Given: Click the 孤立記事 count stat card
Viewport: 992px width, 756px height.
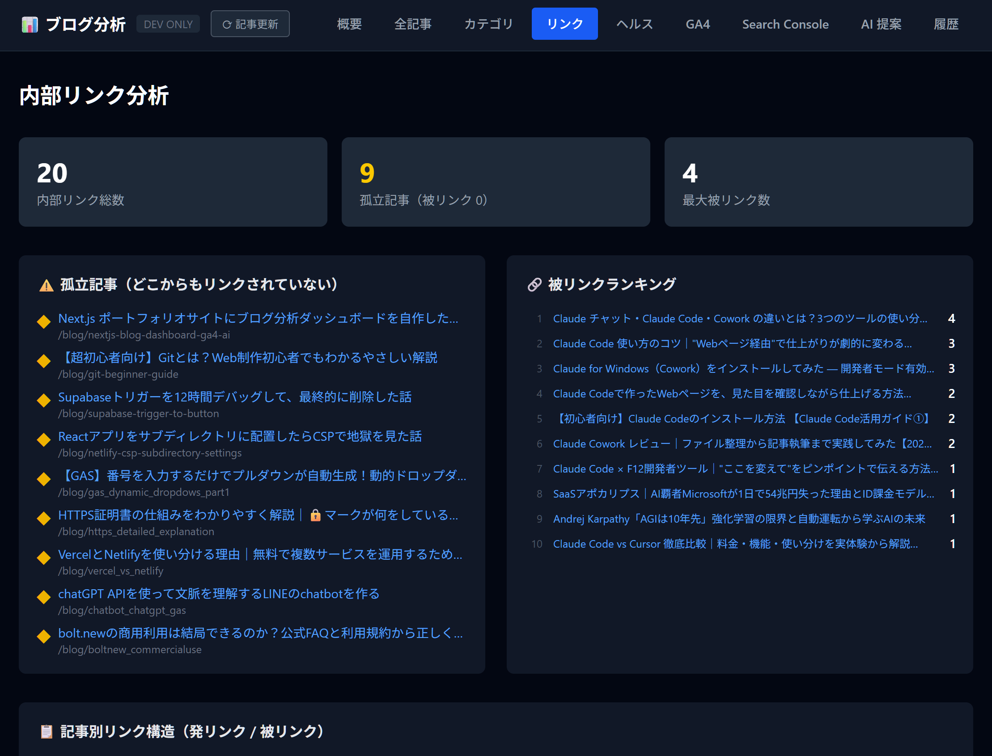Looking at the screenshot, I should [x=496, y=182].
